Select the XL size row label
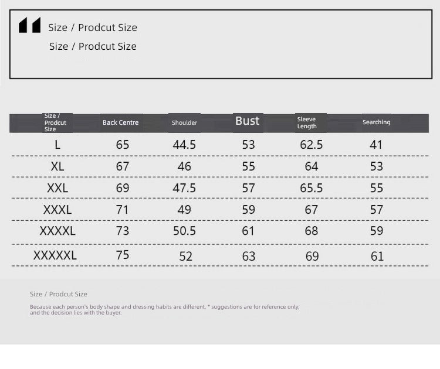440x369 pixels. point(57,166)
